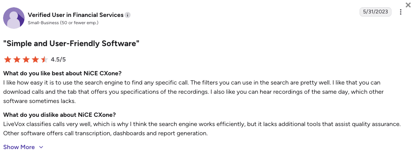This screenshot has width=413, height=151.
Task: Click the Show More link
Action: coord(19,147)
